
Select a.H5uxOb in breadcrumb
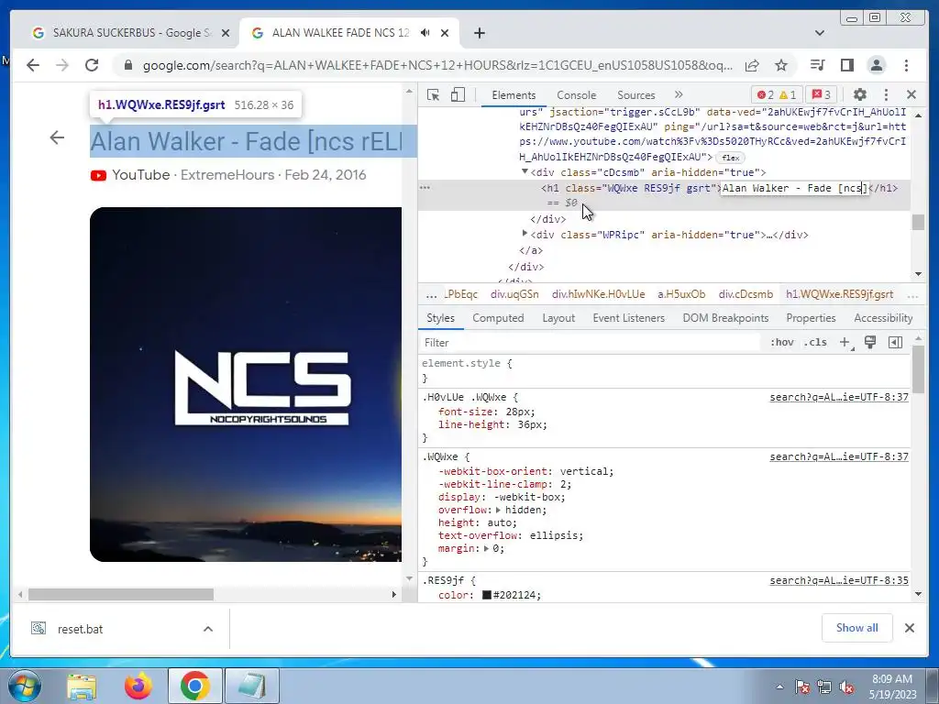coord(681,294)
